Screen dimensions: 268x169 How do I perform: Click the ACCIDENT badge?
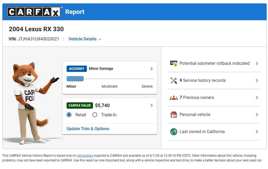tap(76, 69)
